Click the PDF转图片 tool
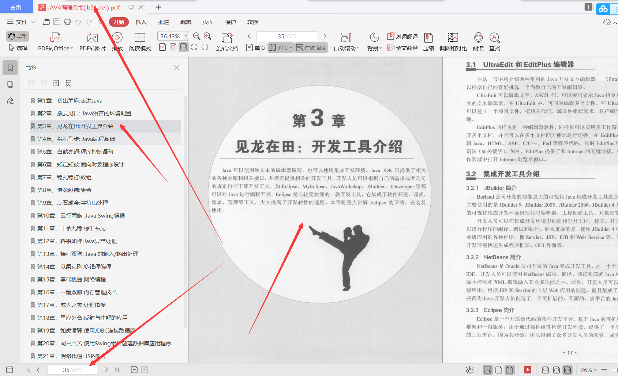Screen dimensions: 618x376 tap(93, 42)
